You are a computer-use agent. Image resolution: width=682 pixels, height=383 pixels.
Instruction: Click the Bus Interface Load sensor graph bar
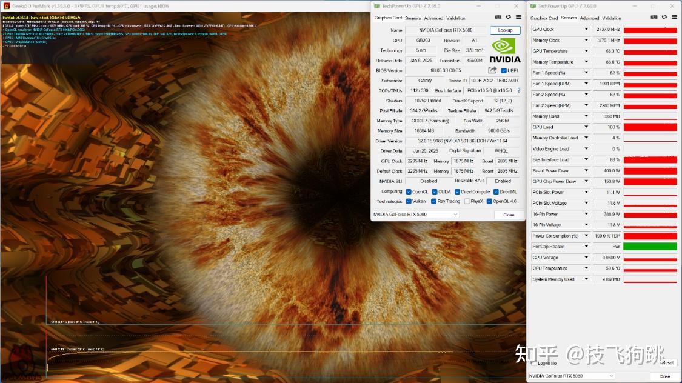[650, 159]
